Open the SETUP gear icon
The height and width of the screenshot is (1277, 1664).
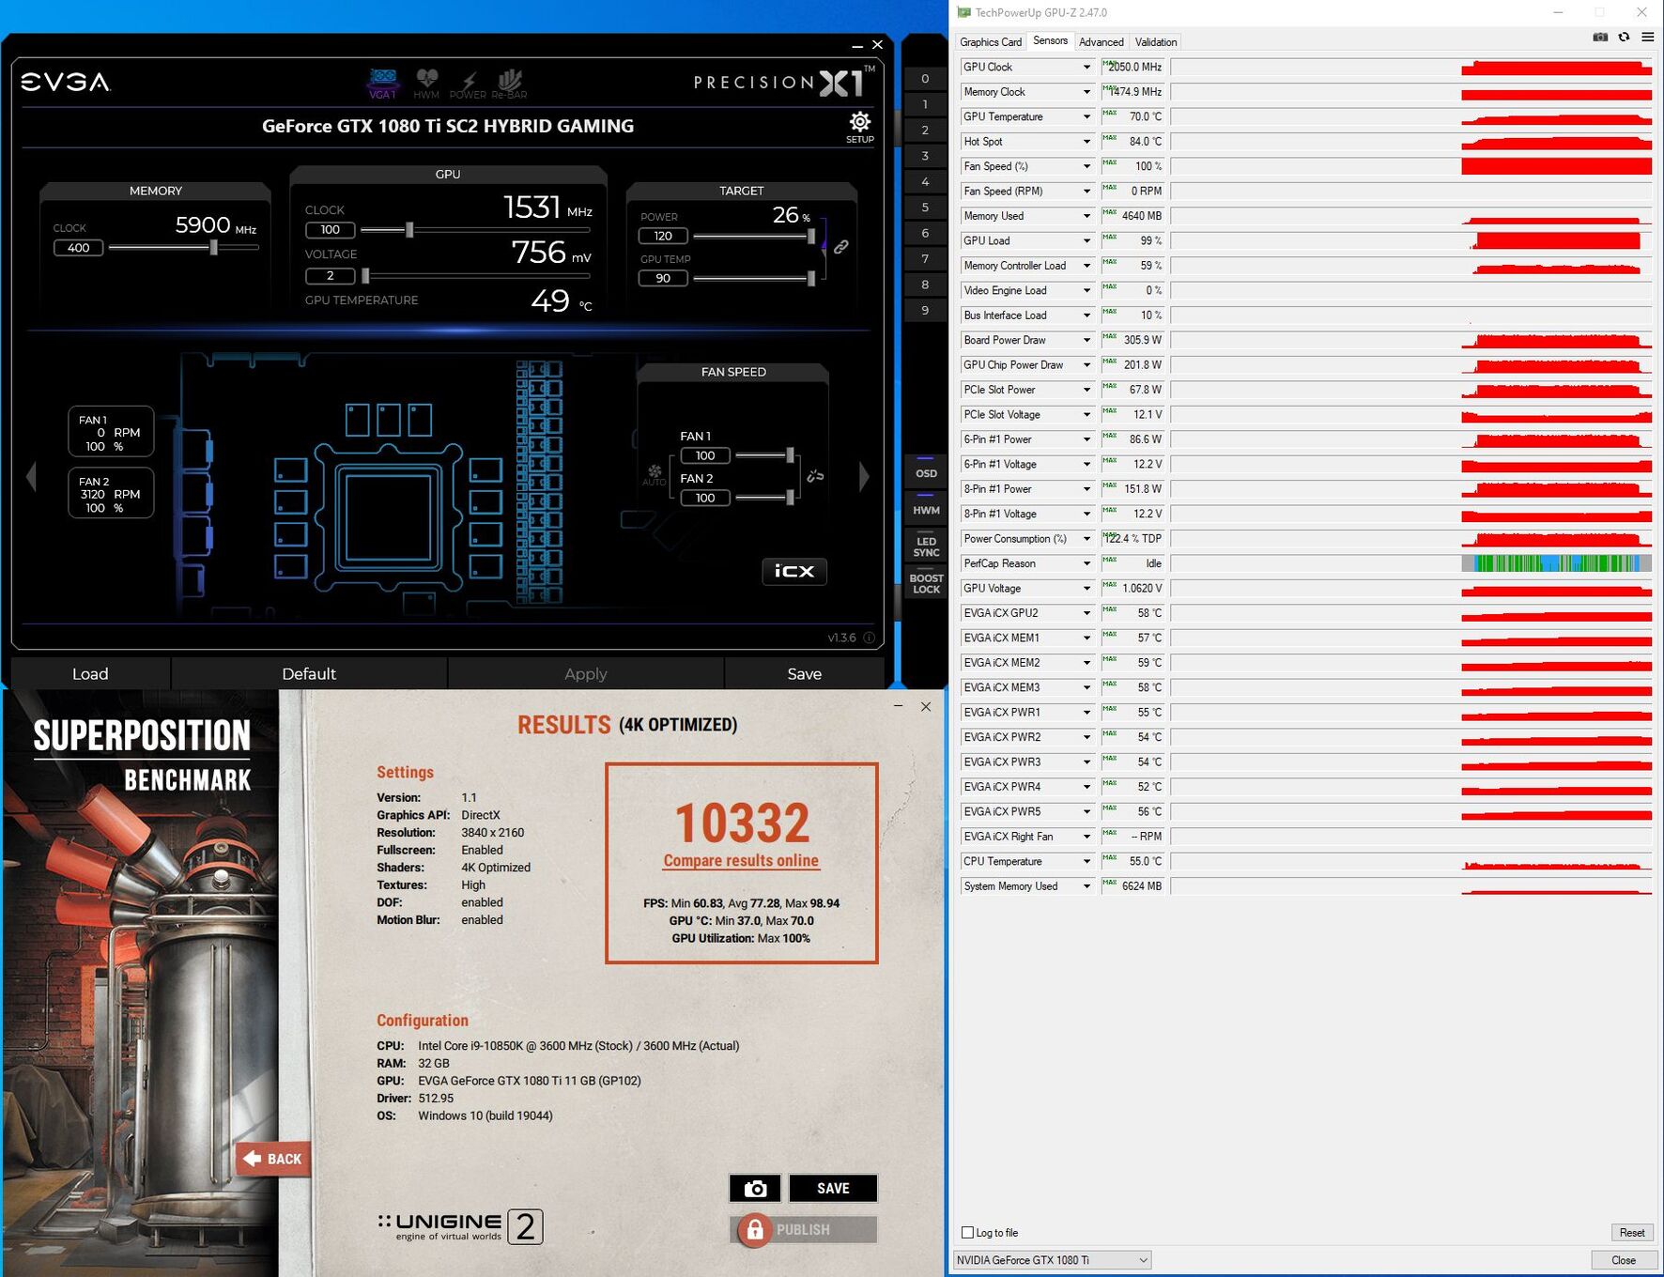(859, 127)
